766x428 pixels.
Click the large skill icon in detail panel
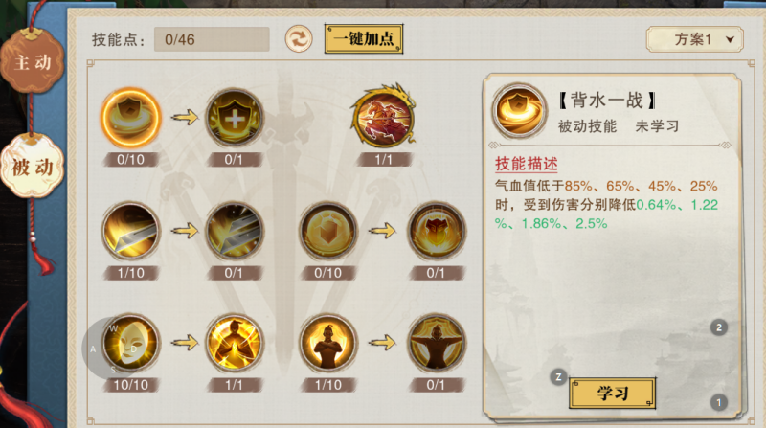(519, 110)
